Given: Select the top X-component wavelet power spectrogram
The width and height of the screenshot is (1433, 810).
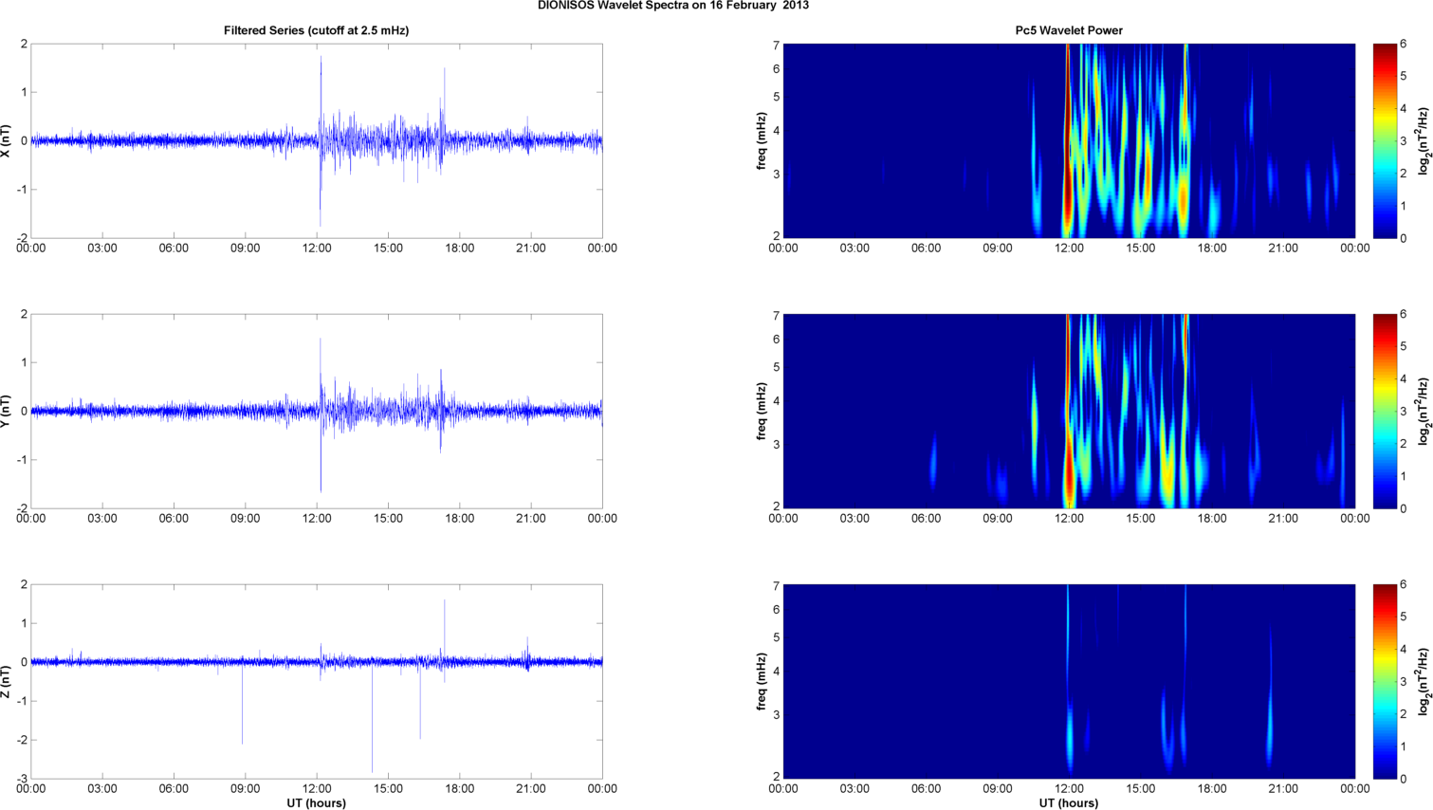Looking at the screenshot, I should (x=1069, y=140).
